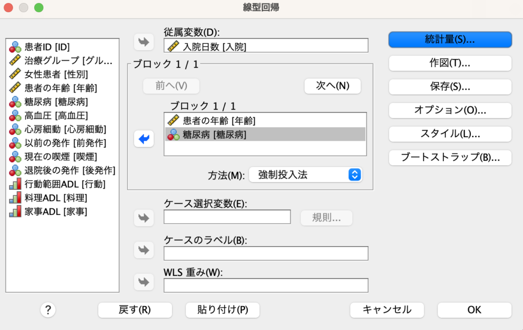Click the ruler icon of 入院日数 in dependent field

174,46
